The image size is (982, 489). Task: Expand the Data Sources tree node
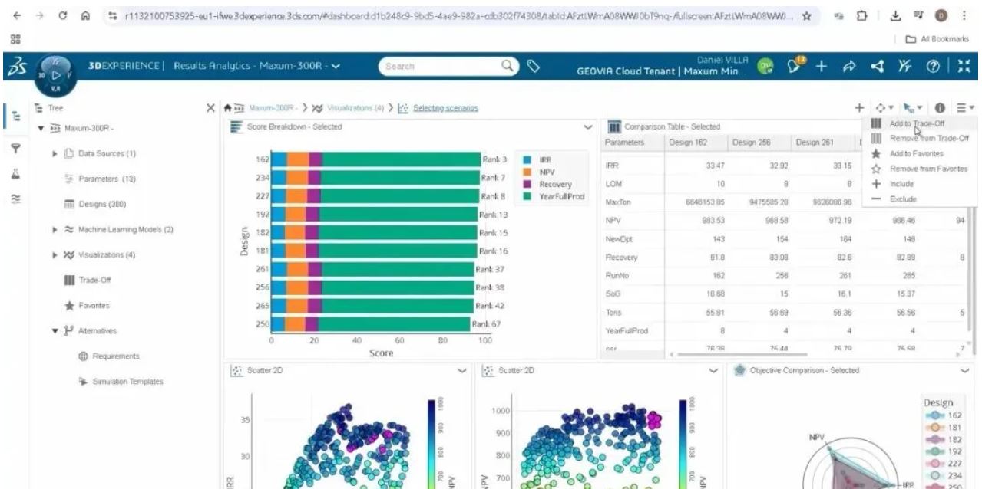point(55,153)
